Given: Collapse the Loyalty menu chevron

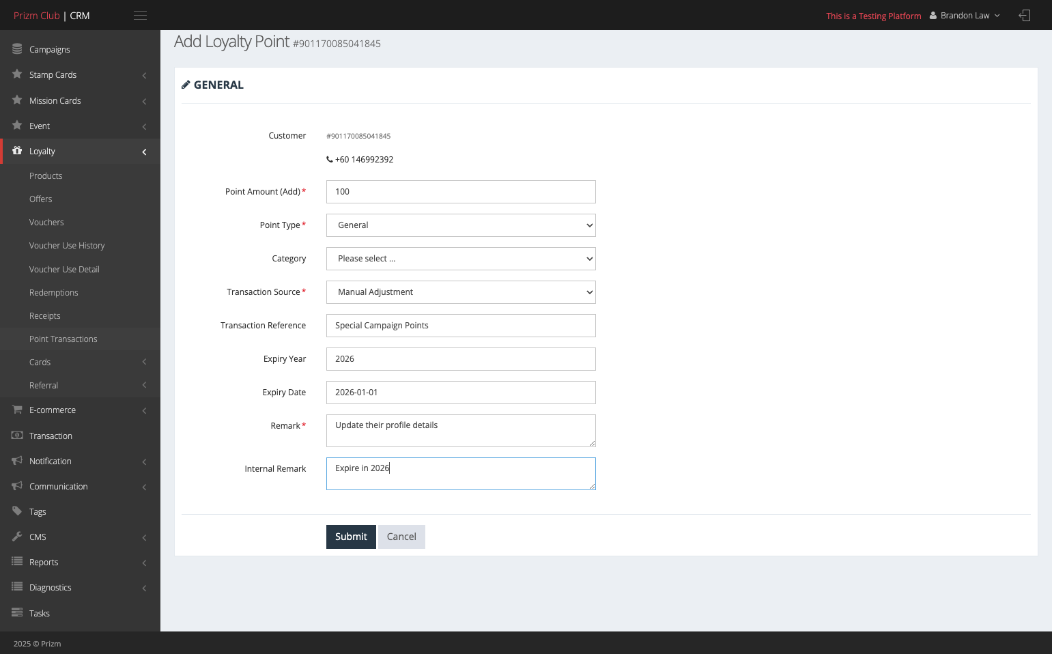Looking at the screenshot, I should (x=144, y=152).
